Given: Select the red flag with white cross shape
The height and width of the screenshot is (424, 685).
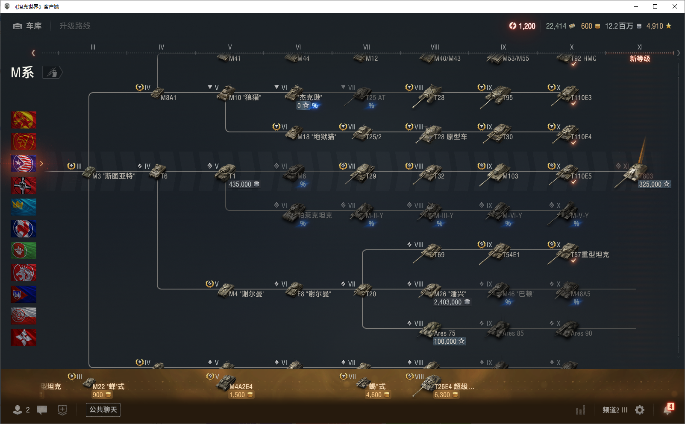Looking at the screenshot, I should click(x=24, y=338).
